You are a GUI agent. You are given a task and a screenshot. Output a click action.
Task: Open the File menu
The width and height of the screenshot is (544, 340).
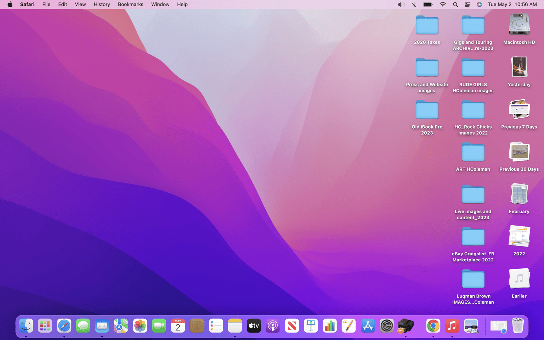tap(46, 4)
